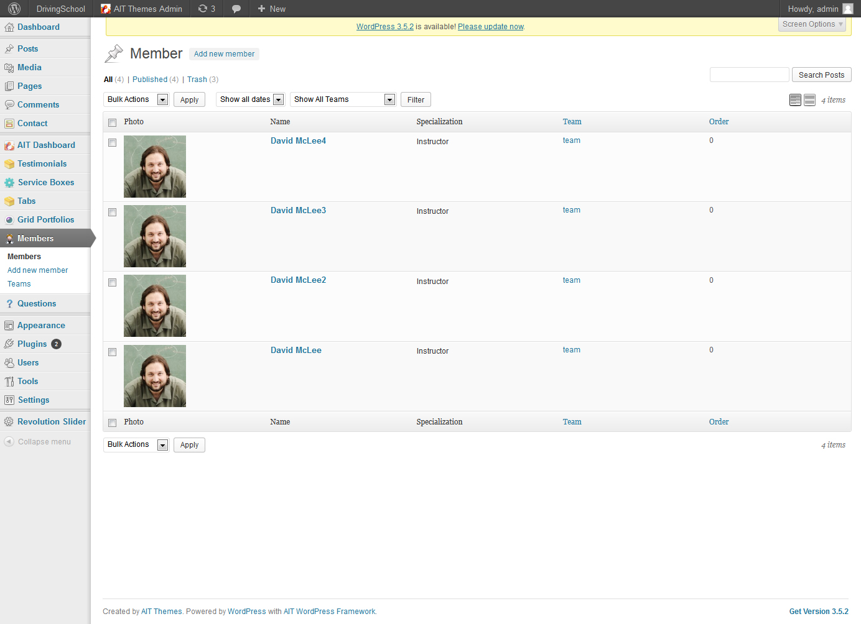Screen dimensions: 861x624
Task: Click the search posts text field
Action: point(749,75)
